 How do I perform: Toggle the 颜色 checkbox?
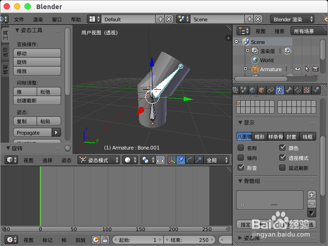282,148
